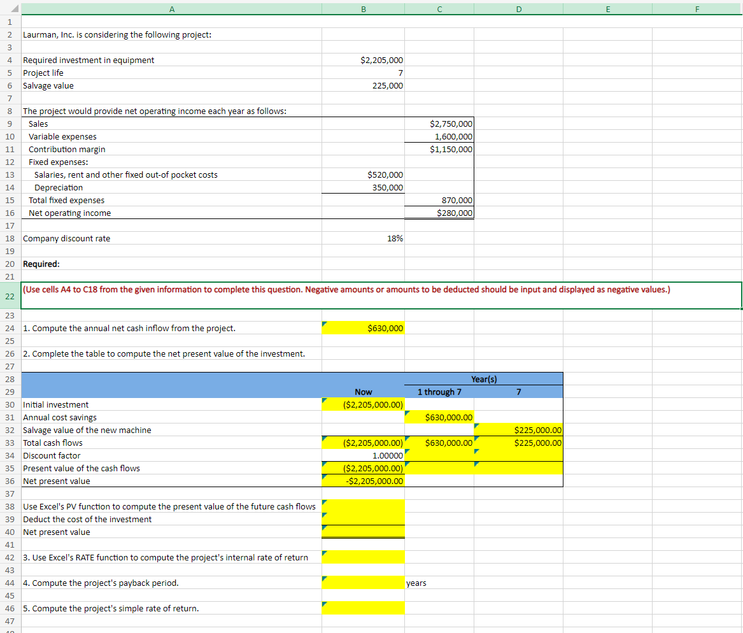The width and height of the screenshot is (743, 633).
Task: Select total cash flows $225,000.00 cell in row 33
Action: [518, 443]
